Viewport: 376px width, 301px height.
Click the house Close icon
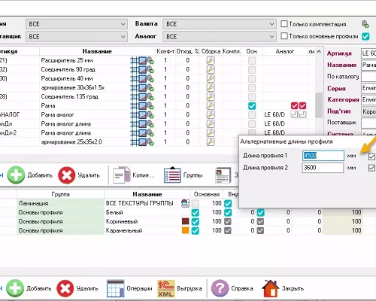[x=270, y=288]
